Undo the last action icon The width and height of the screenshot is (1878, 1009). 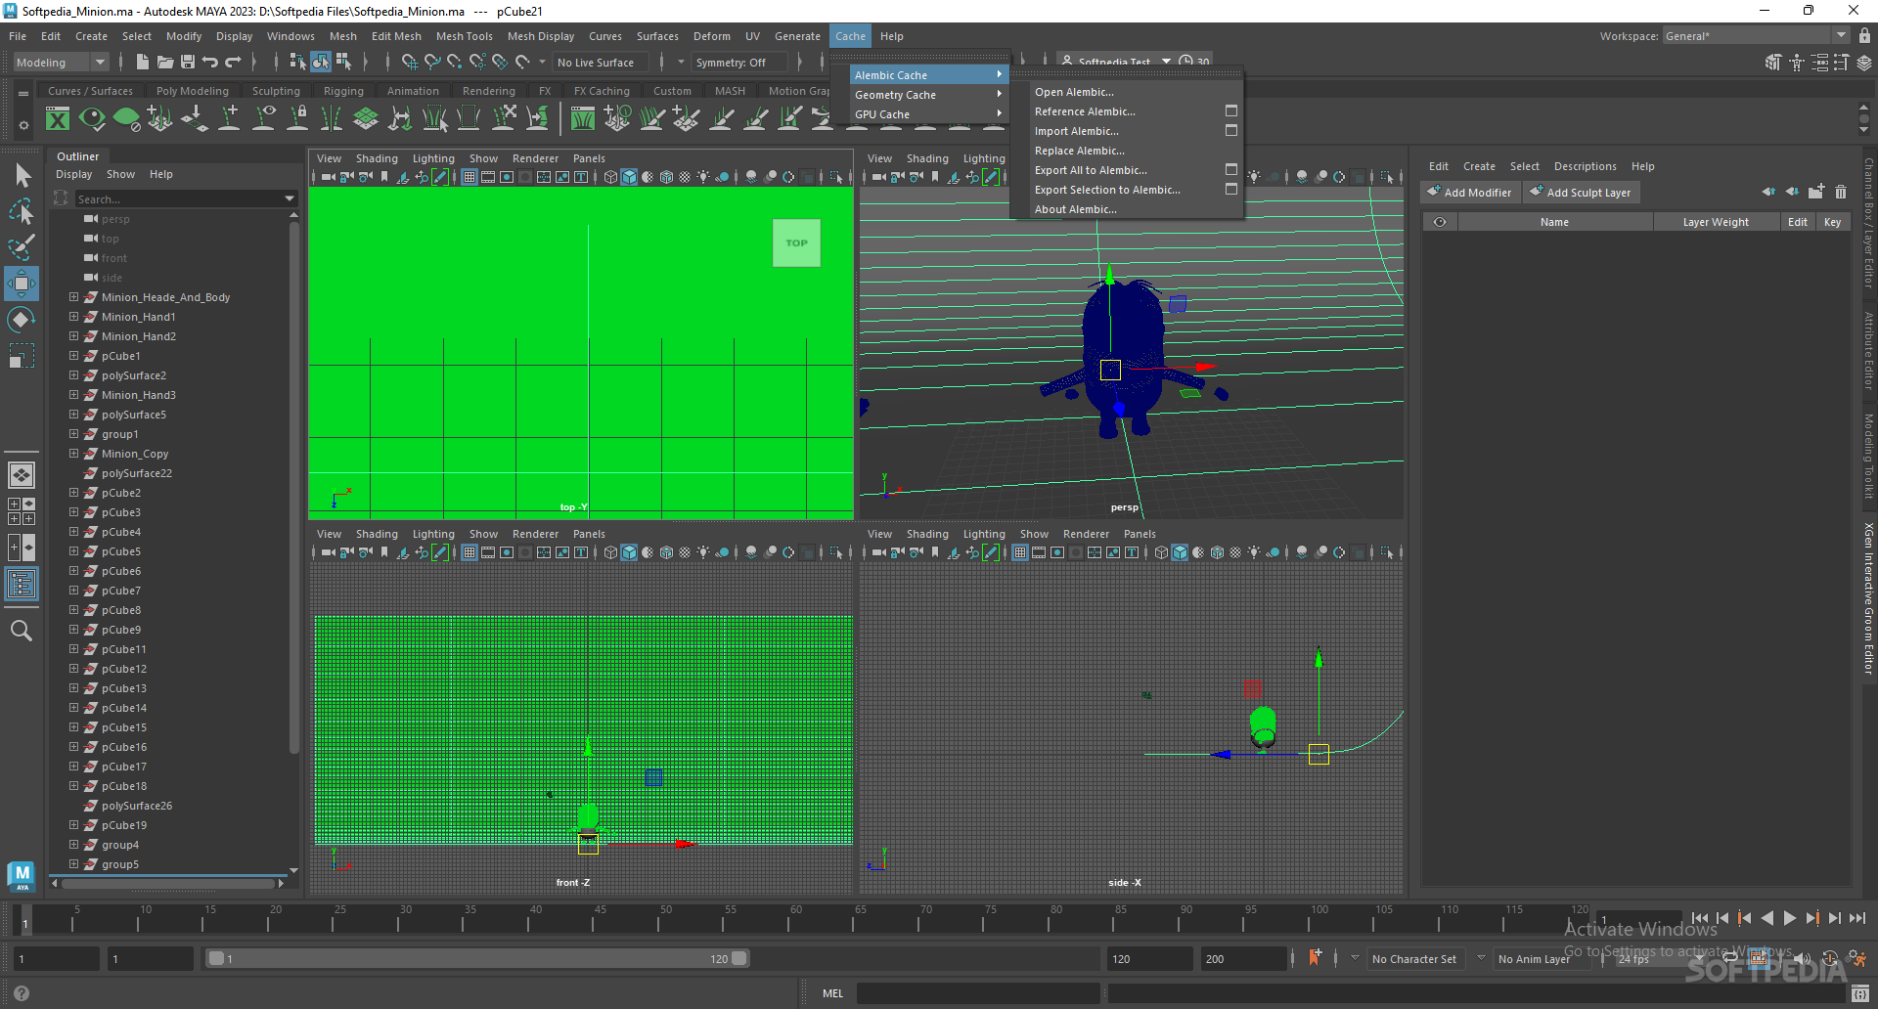click(x=210, y=62)
